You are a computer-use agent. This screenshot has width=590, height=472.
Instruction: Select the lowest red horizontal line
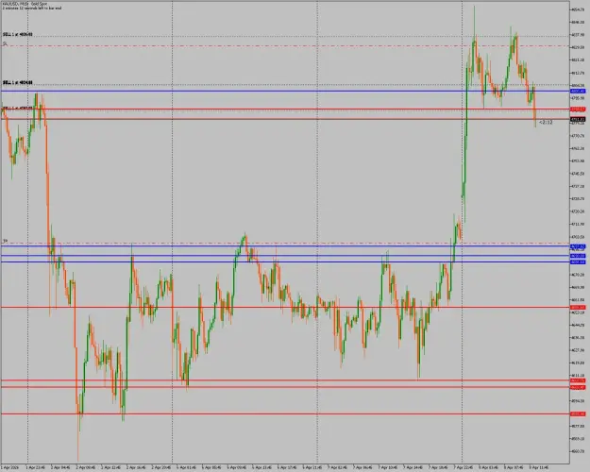coord(285,414)
